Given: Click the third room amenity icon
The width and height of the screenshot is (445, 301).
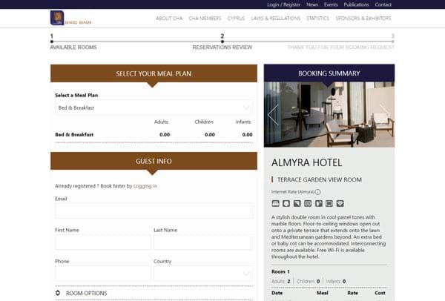Looking at the screenshot, I should [297, 203].
